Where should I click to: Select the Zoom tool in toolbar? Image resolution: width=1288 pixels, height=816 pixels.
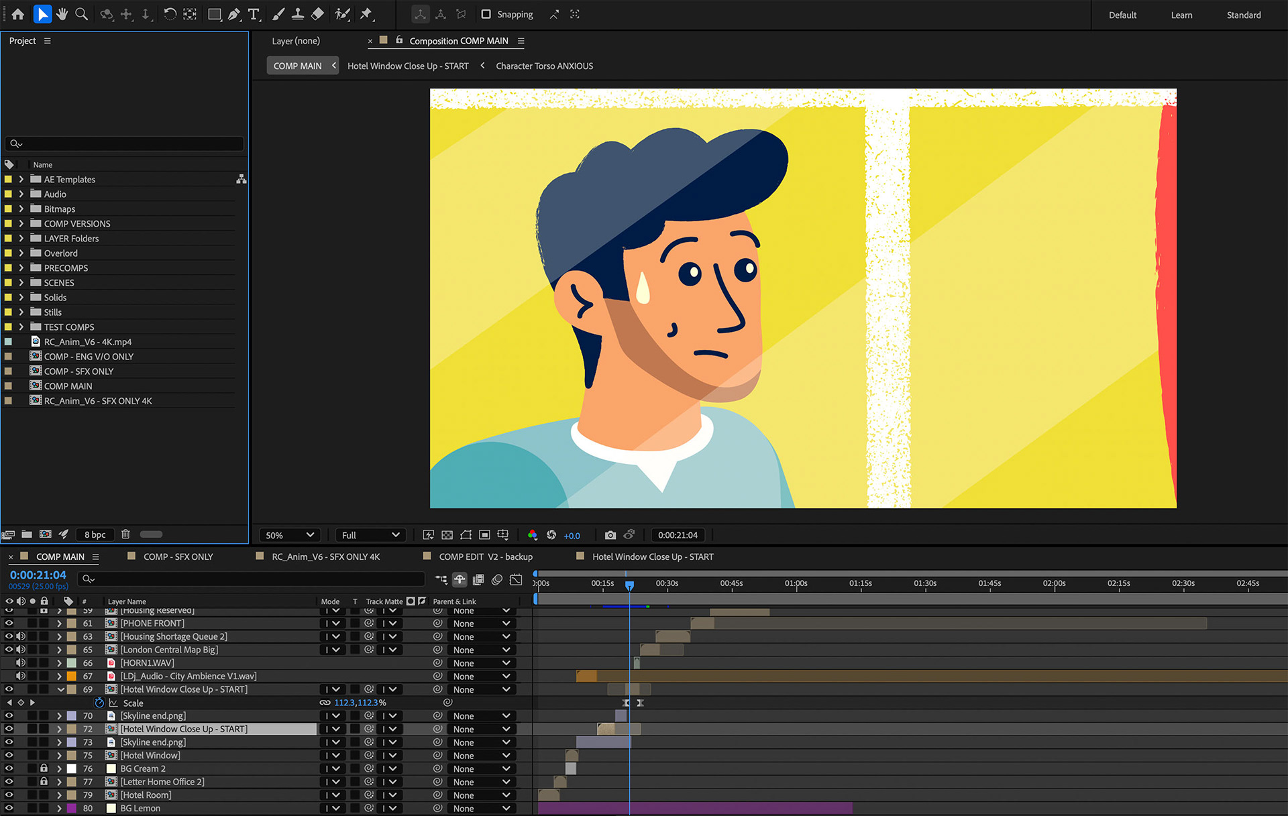pos(82,14)
